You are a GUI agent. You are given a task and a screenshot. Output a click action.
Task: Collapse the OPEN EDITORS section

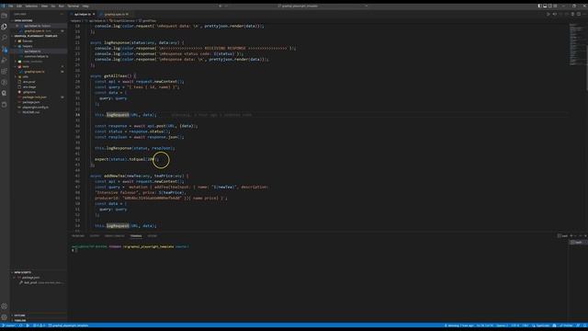pyautogui.click(x=39, y=20)
